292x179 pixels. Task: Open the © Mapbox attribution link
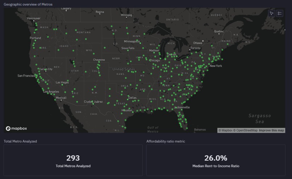(x=225, y=130)
